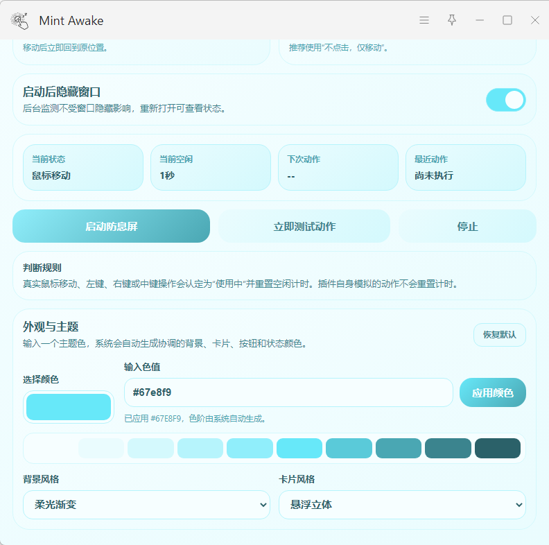Select the second very pale cyan swatch

[101, 449]
